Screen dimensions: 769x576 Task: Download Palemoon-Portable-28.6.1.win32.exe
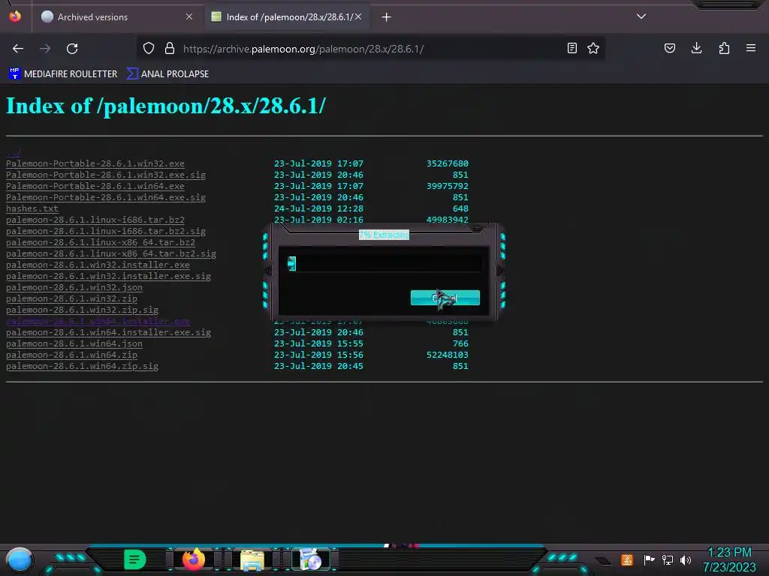pyautogui.click(x=95, y=163)
